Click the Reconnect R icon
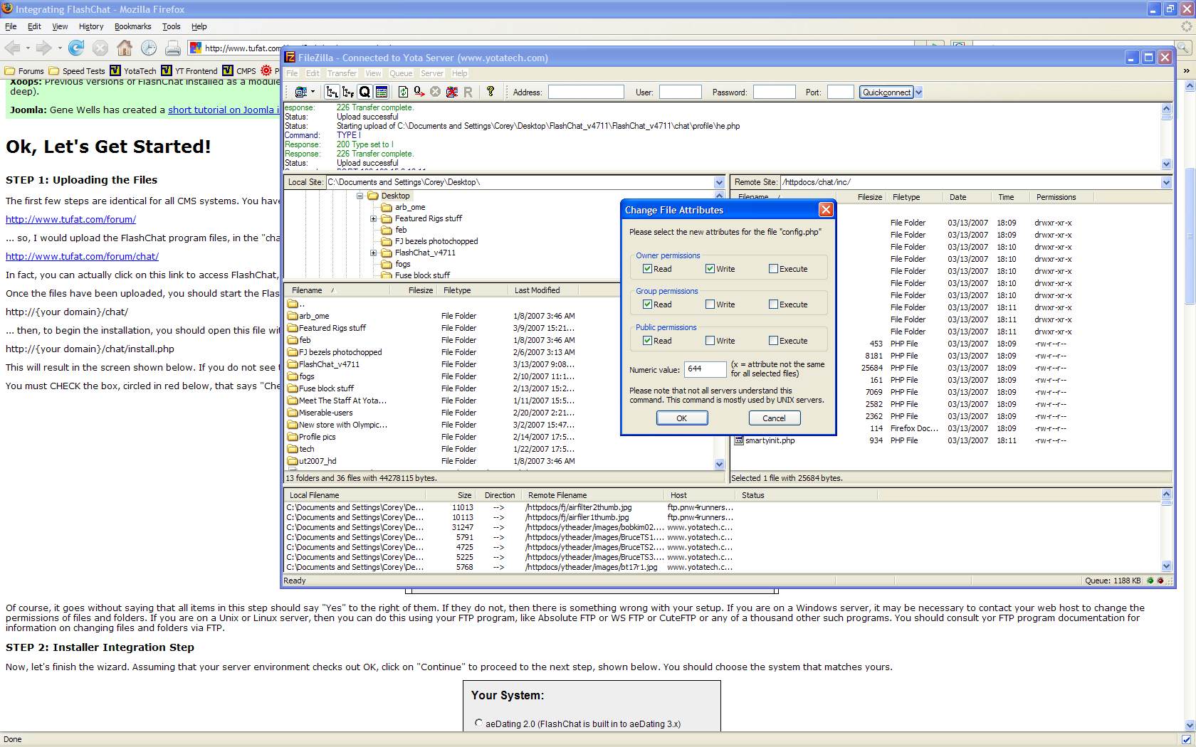This screenshot has height=747, width=1196. coord(468,92)
